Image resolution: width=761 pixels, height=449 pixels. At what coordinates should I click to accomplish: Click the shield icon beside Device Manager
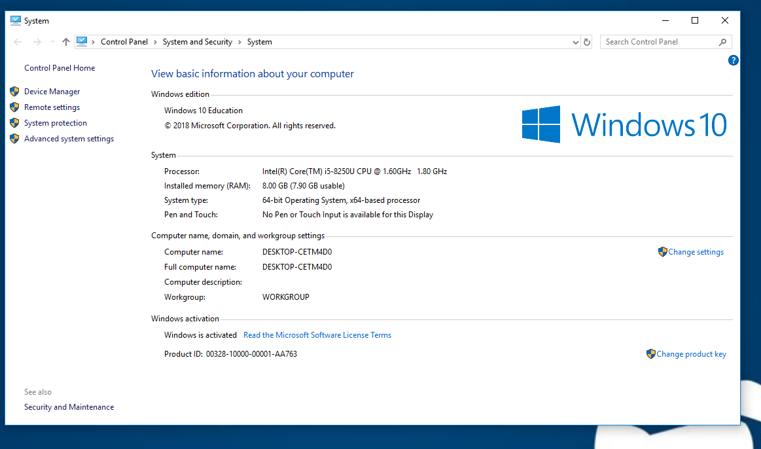click(14, 92)
